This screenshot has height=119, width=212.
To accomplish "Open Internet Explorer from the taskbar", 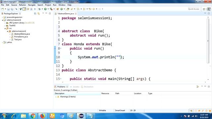I will 14,116.
